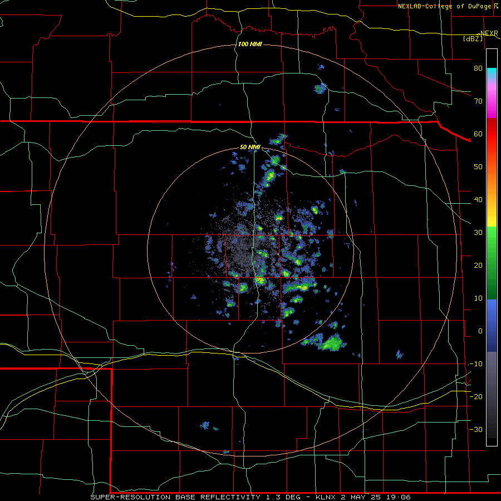Select the 0 value on the dBZ scale
This screenshot has width=501, height=501.
coord(480,331)
